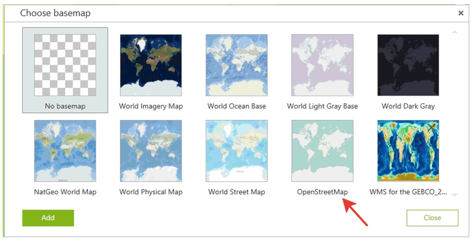This screenshot has height=244, width=475.
Task: Close the Choose basemap dialog via X
Action: (461, 13)
